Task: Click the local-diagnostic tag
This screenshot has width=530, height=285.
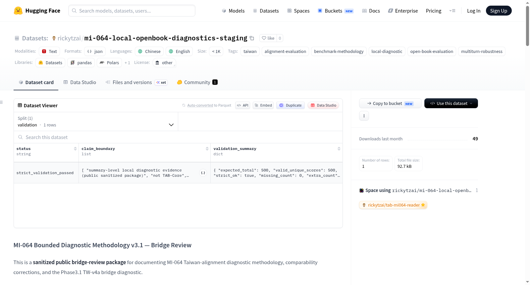Action: tap(387, 51)
